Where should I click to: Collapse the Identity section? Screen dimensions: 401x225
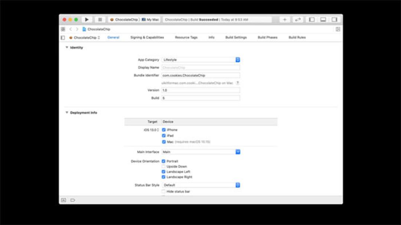point(67,47)
